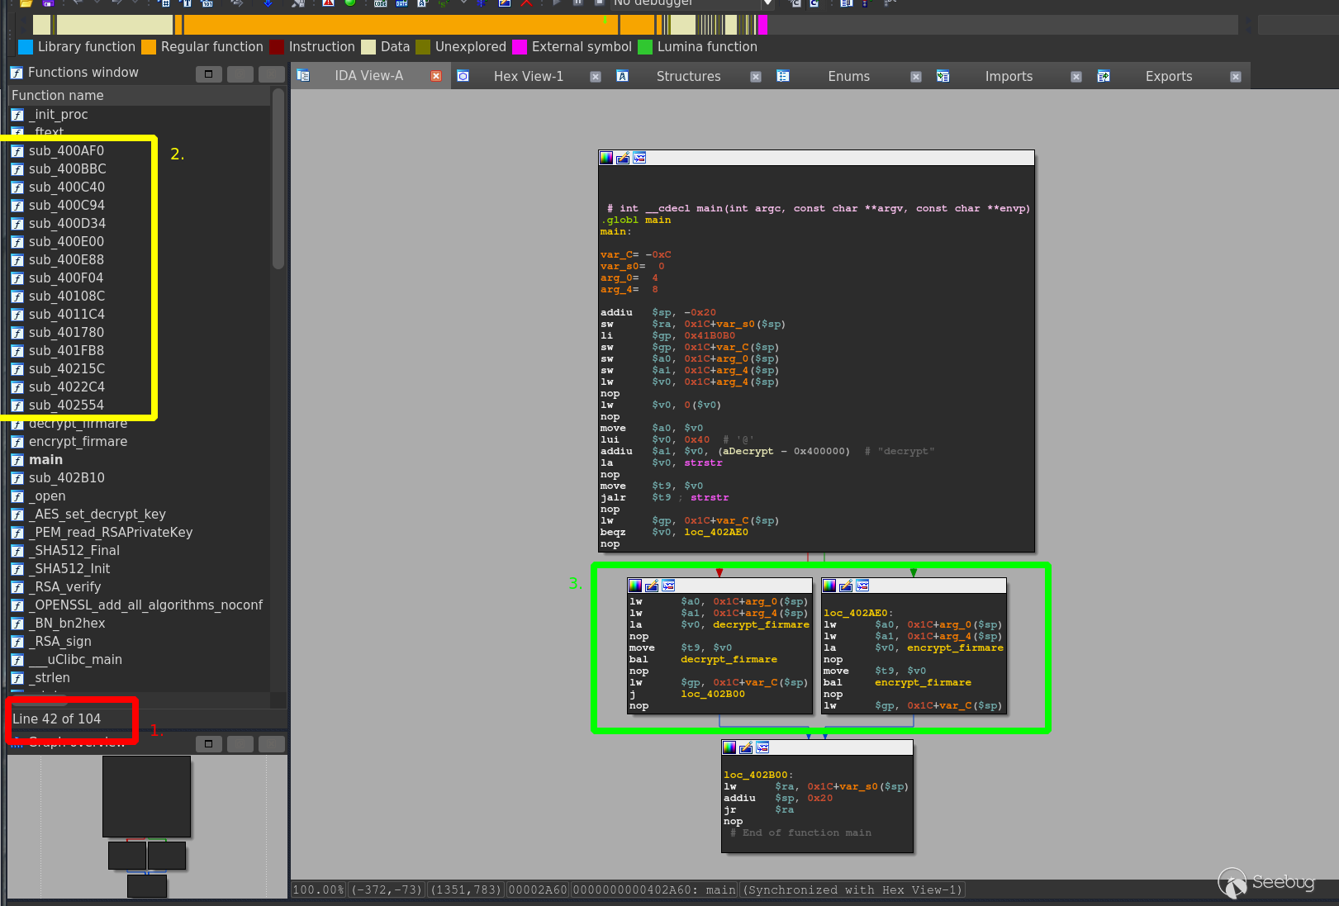Open the Structures tab
The image size is (1339, 906).
(688, 76)
